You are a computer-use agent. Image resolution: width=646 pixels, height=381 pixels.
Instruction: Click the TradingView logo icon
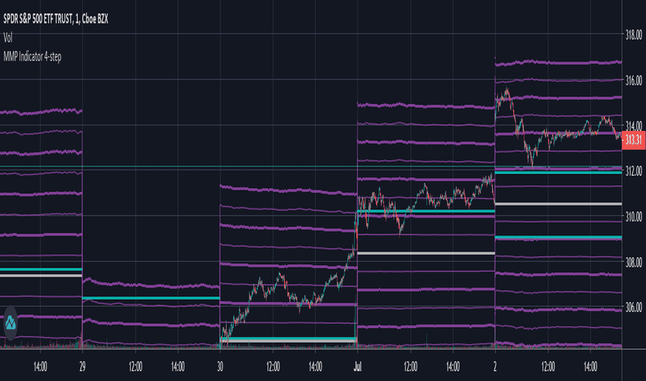click(10, 323)
